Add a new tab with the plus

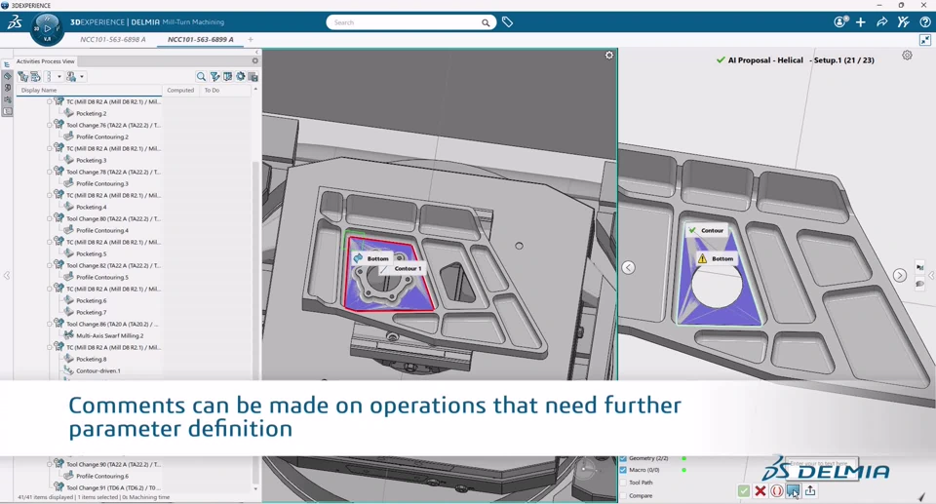(251, 39)
